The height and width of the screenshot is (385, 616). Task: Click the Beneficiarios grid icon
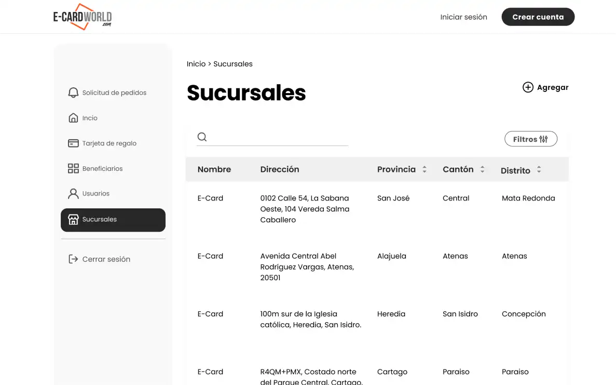click(73, 168)
